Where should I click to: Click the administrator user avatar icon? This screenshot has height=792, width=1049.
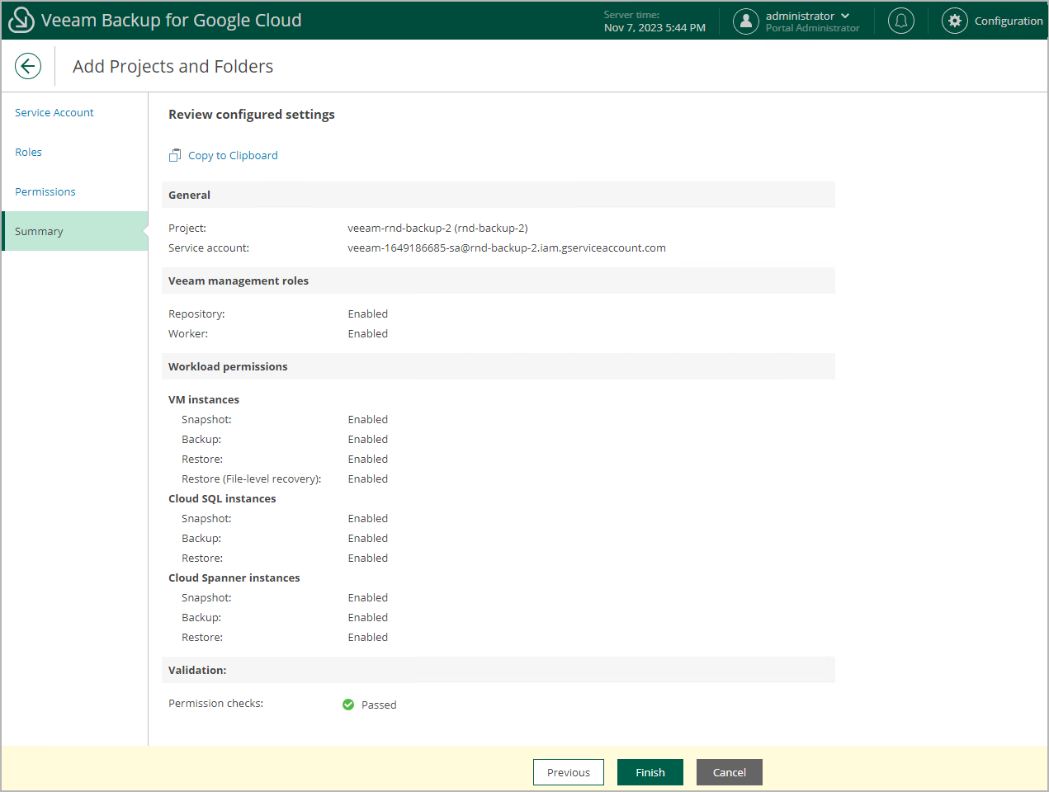(x=746, y=21)
